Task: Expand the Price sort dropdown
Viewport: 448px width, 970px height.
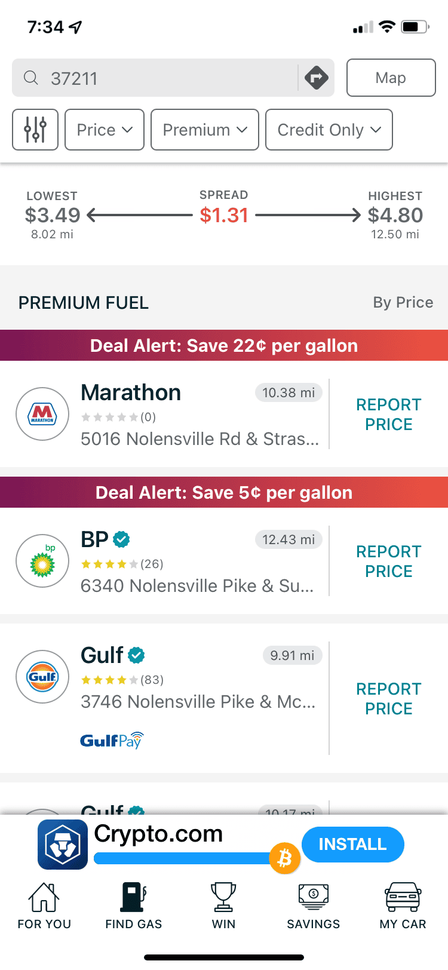Action: click(105, 130)
